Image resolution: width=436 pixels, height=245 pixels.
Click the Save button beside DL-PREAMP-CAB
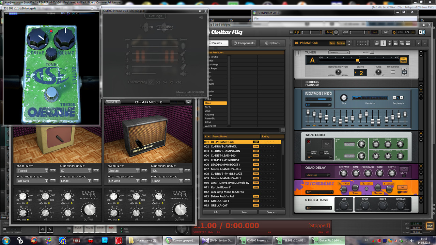point(332,43)
